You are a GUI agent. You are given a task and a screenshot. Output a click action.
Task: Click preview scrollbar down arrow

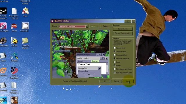coord(107,73)
